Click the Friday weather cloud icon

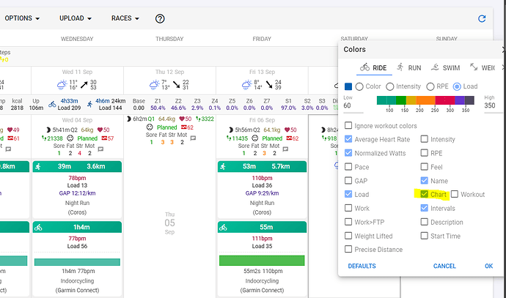[x=246, y=85]
